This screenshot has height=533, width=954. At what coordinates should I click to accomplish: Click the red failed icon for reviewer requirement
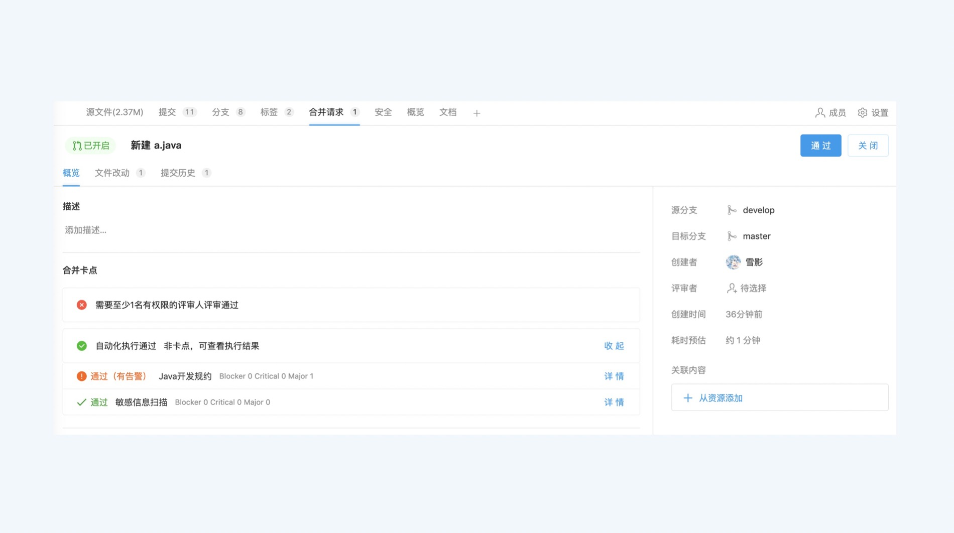click(81, 305)
